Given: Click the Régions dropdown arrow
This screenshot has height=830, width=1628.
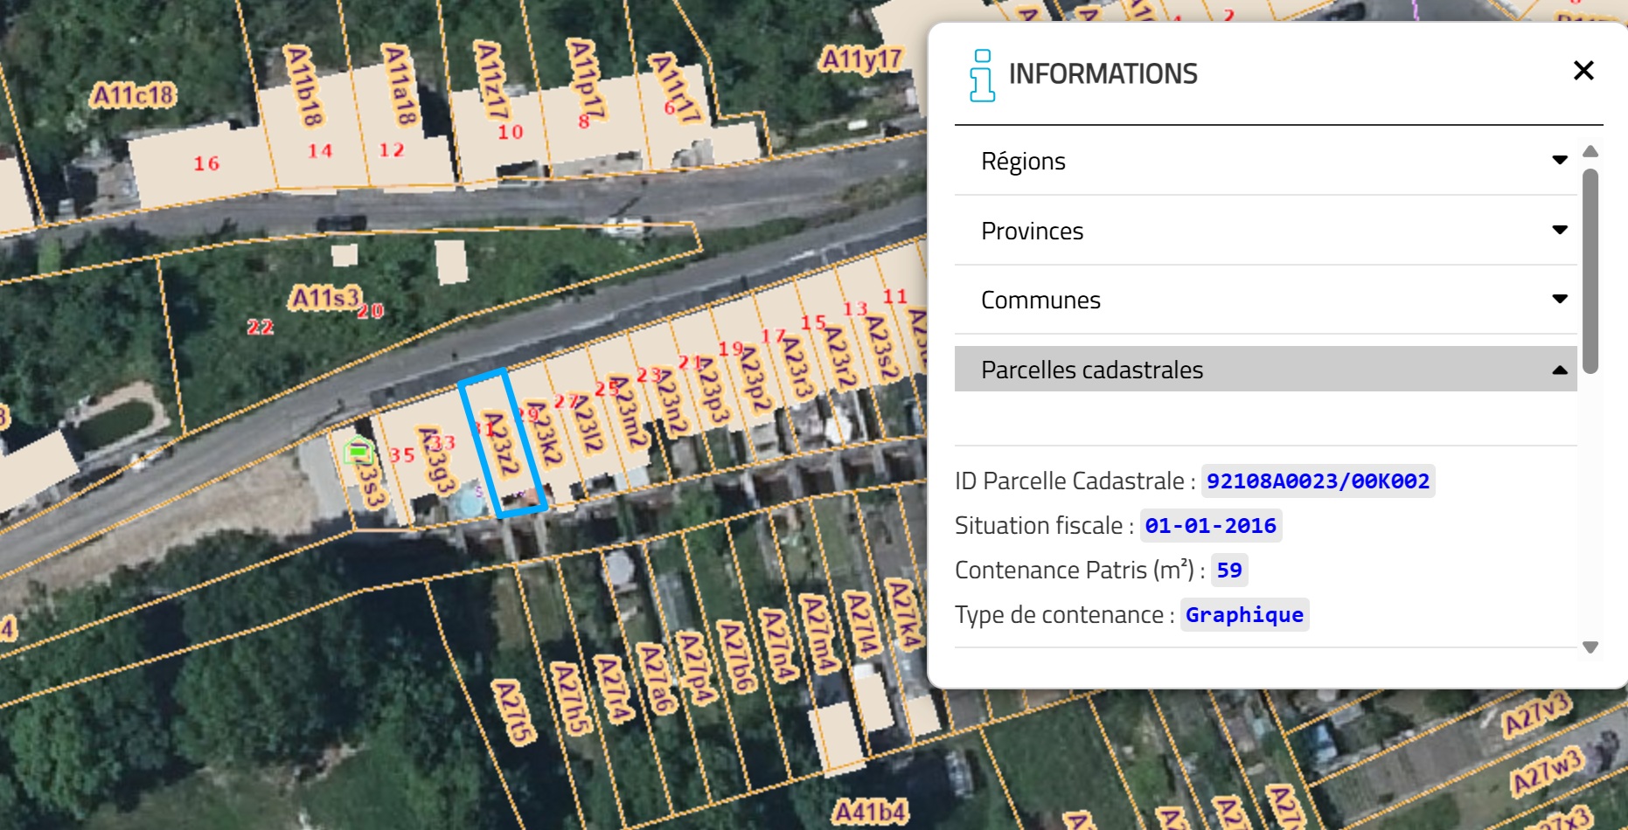Looking at the screenshot, I should (x=1559, y=160).
